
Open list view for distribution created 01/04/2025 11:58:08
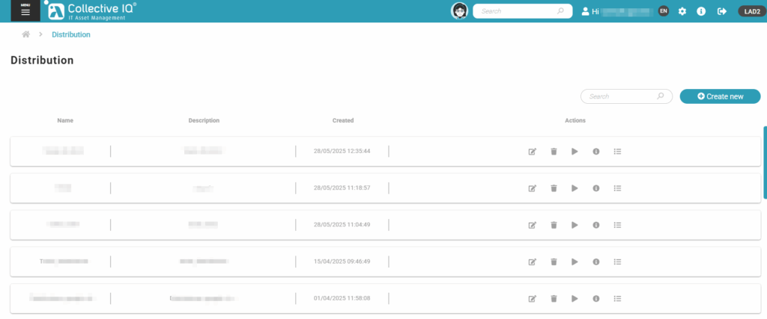click(617, 298)
